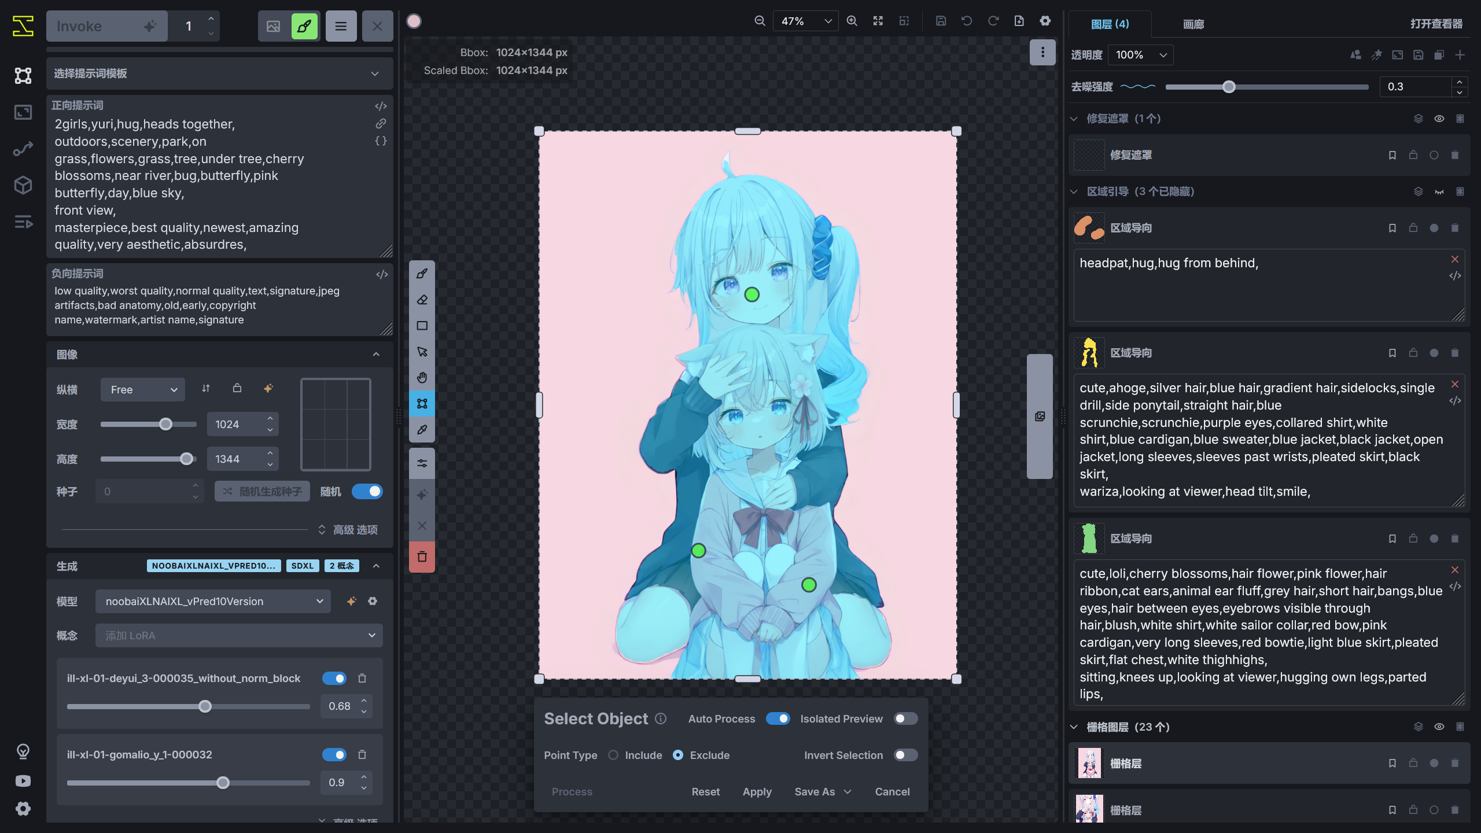The height and width of the screenshot is (833, 1481).
Task: Select the Include point type radio
Action: pos(613,755)
